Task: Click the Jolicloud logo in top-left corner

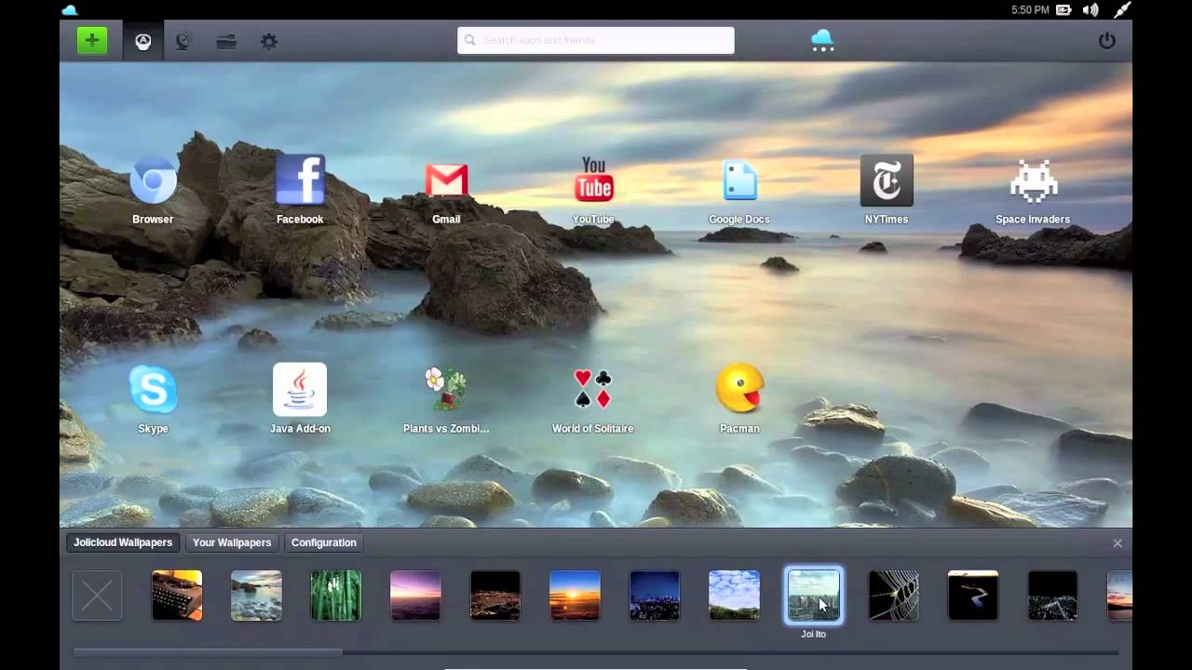Action: click(70, 10)
